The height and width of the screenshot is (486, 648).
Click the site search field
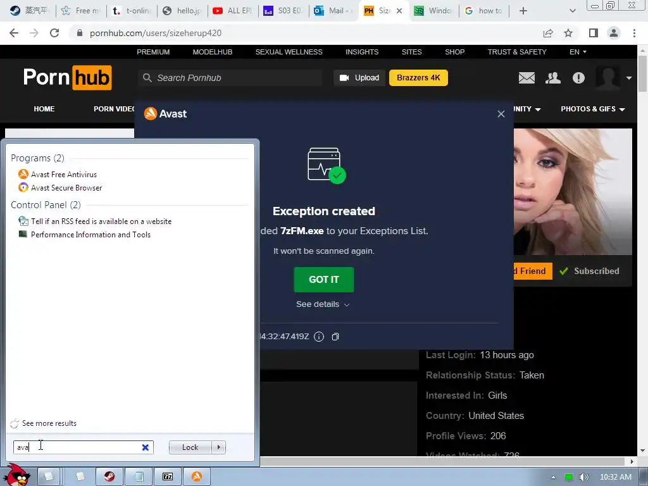230,78
